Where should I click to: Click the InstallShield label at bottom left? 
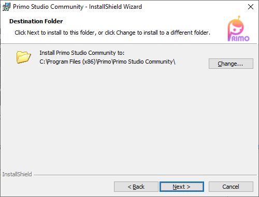[17, 174]
